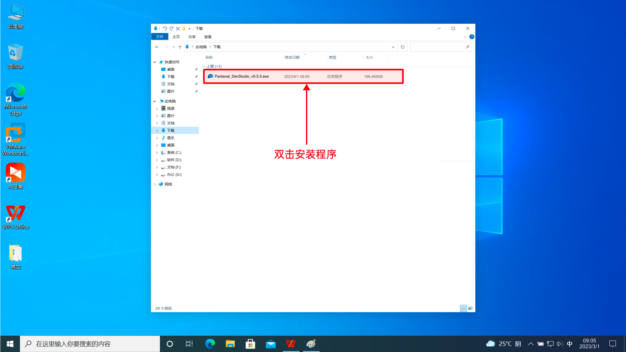Click the 名称 column header to sort

(209, 57)
